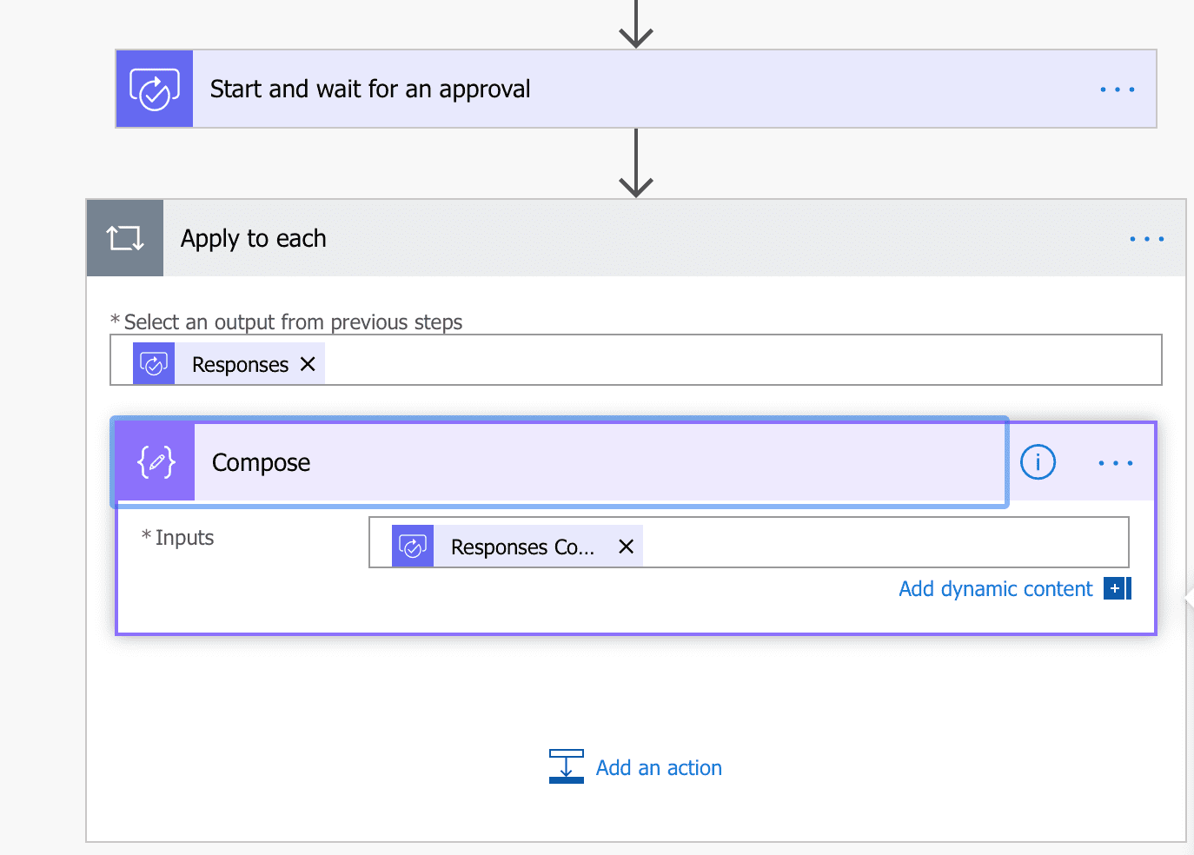Click the Add dynamic content link
Image resolution: width=1194 pixels, height=855 pixels.
[x=994, y=588]
